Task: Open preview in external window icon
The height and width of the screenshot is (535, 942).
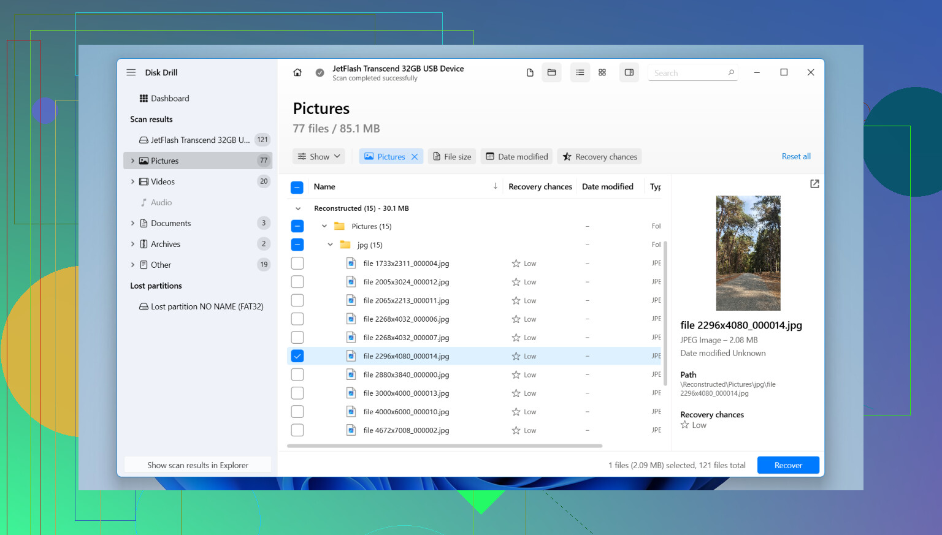Action: coord(814,184)
